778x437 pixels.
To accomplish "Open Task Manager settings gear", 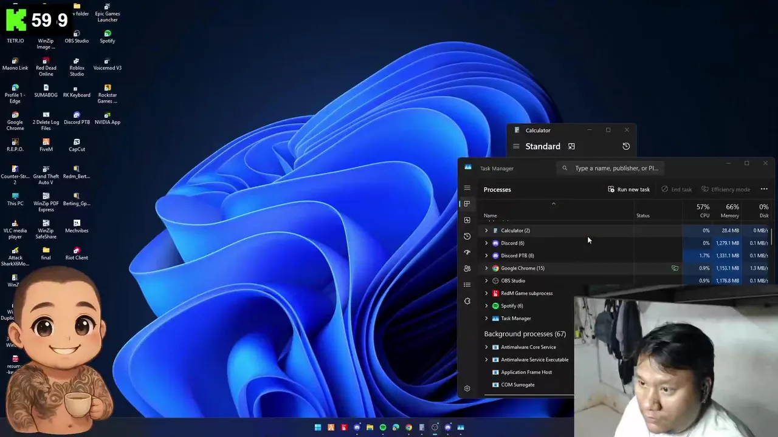I will 467,388.
